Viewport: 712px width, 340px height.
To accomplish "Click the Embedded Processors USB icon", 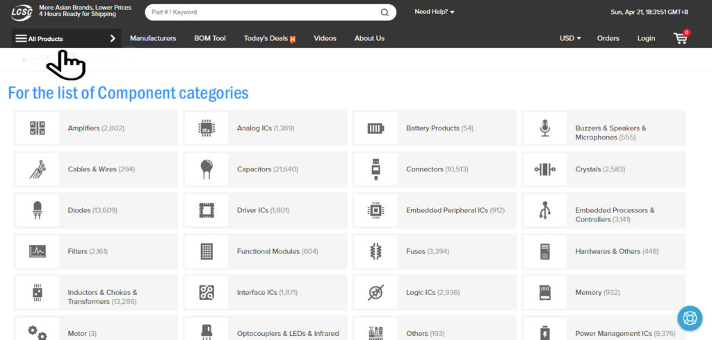I will tap(545, 210).
